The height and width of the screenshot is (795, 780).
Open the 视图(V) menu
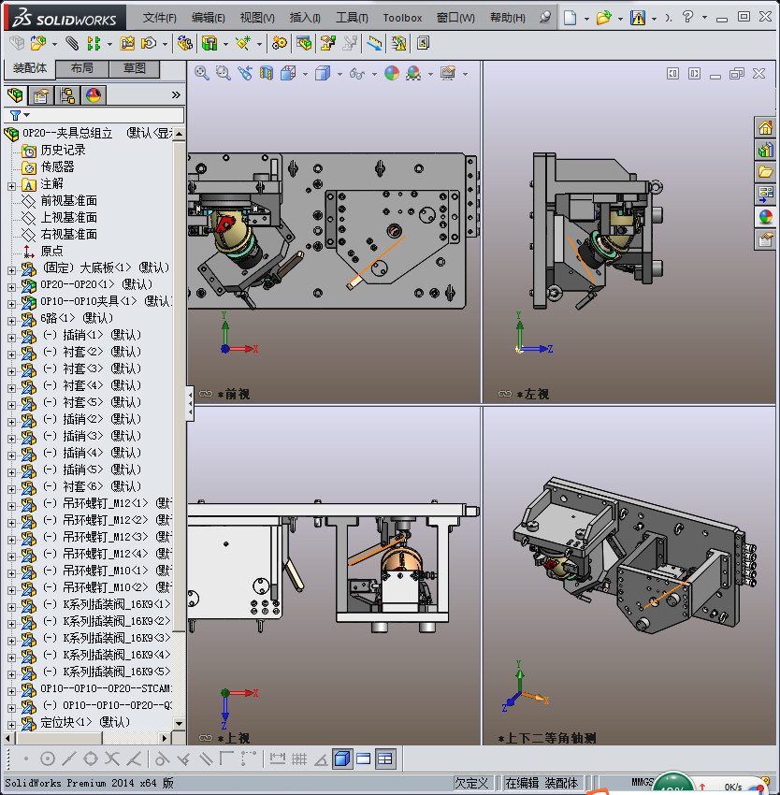pos(257,18)
